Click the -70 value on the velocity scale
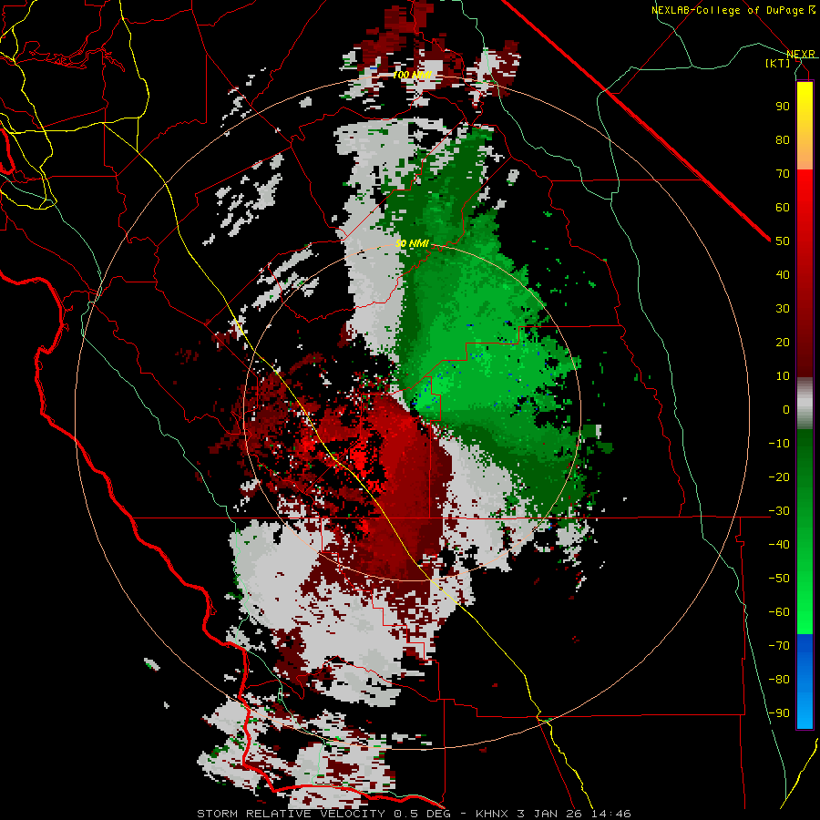 tap(779, 646)
